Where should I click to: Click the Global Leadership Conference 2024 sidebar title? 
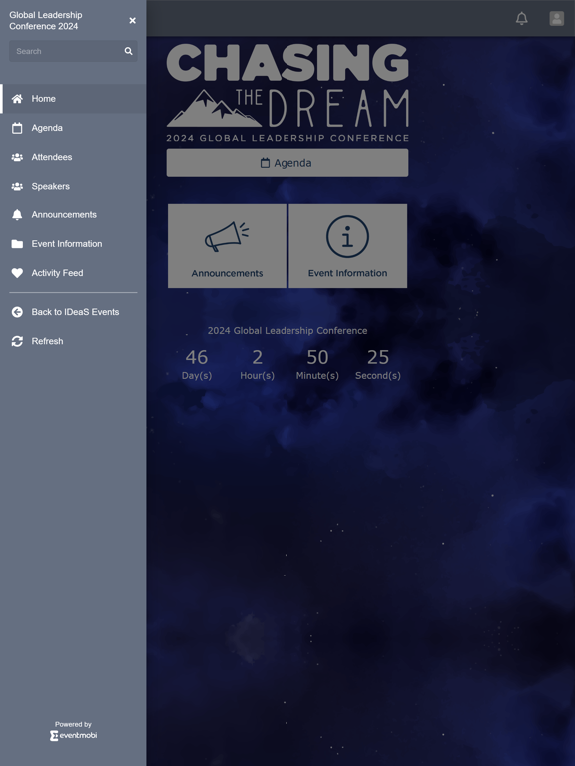click(x=46, y=21)
